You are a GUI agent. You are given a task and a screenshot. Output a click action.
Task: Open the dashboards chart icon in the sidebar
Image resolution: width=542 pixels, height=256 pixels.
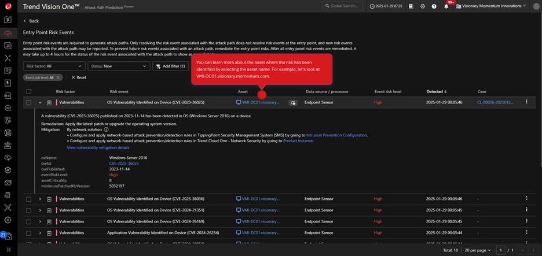(8, 46)
